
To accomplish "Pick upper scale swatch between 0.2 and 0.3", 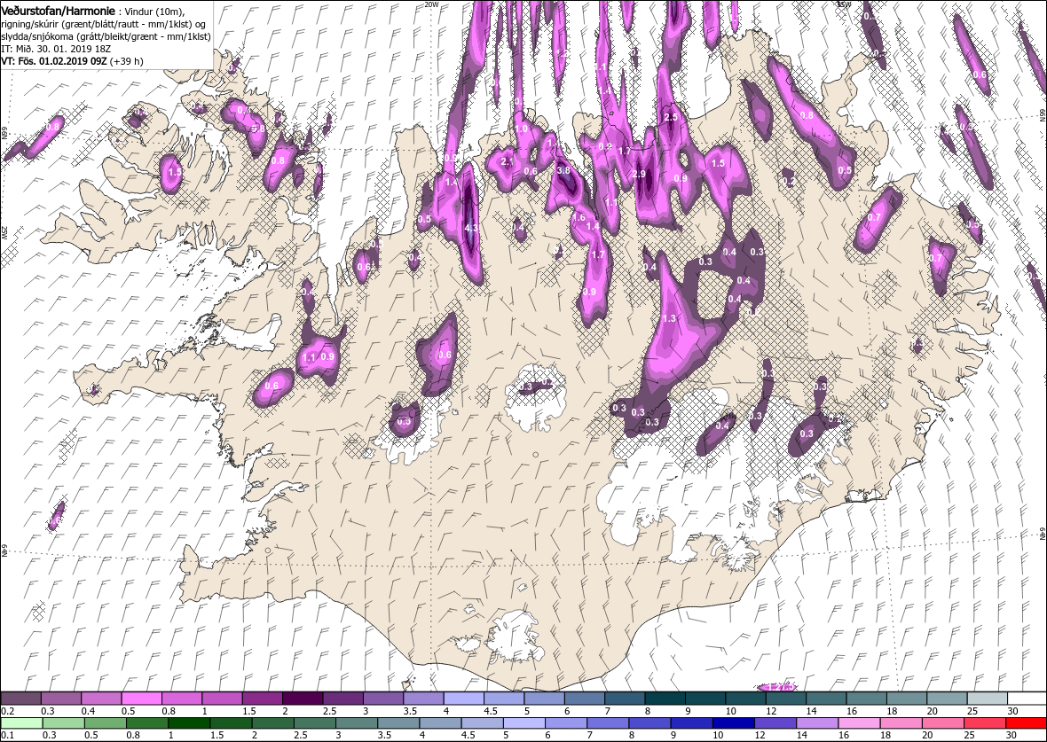I will tap(20, 698).
